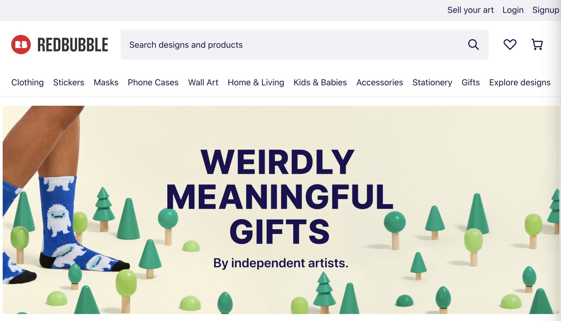Select the Stationery category
This screenshot has width=561, height=321.
pyautogui.click(x=432, y=83)
